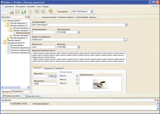Close the Документы side panel with red X
This screenshot has width=160, height=114.
click(x=29, y=17)
